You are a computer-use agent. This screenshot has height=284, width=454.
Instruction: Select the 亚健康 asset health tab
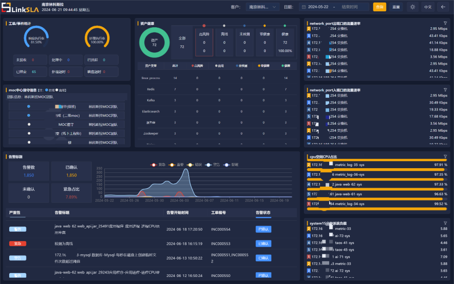pos(265,42)
